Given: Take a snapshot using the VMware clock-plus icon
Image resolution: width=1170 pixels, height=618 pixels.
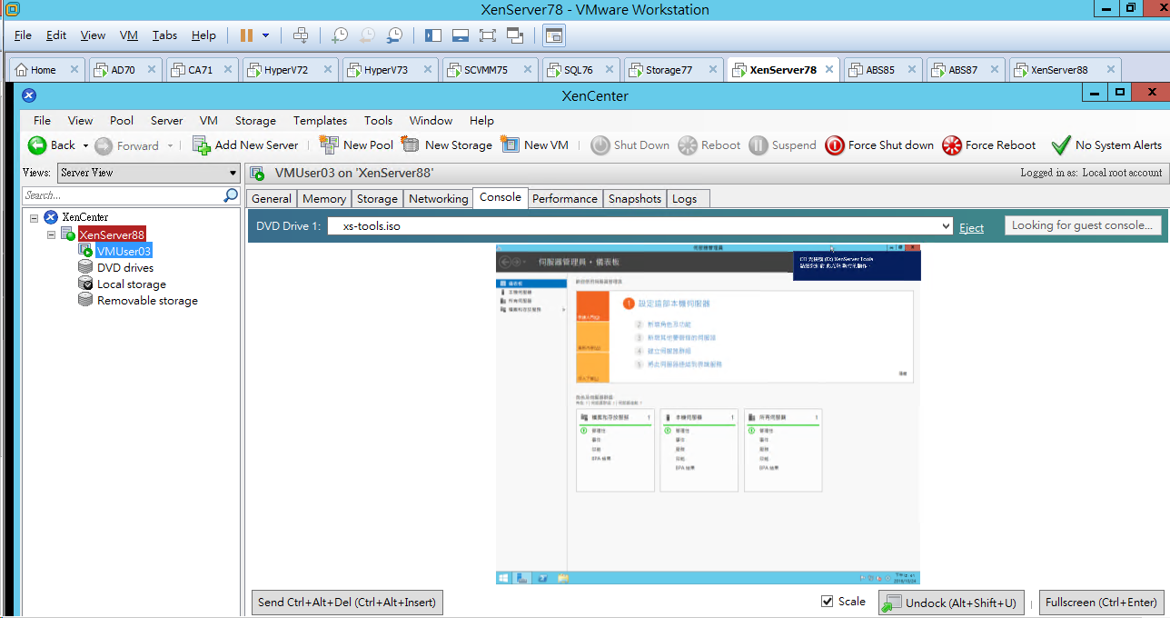Looking at the screenshot, I should click(340, 35).
